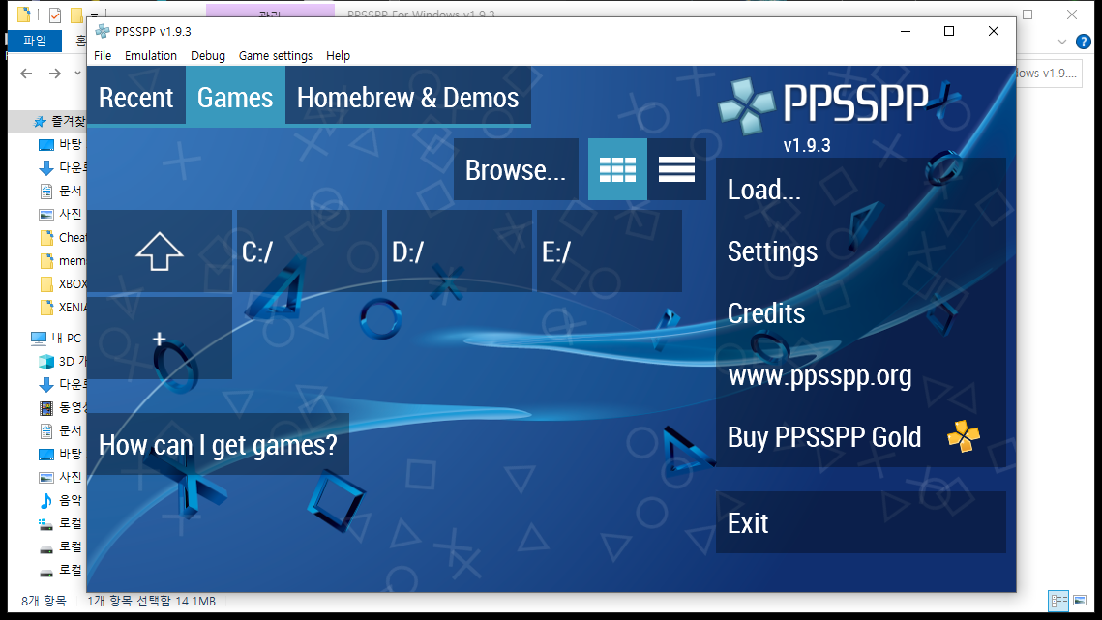Image resolution: width=1102 pixels, height=620 pixels.
Task: Open the D:/ drive
Action: click(x=459, y=251)
